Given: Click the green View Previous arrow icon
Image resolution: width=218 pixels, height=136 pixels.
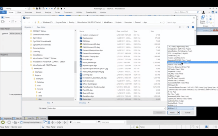Looking at the screenshot, I should pos(3,122).
